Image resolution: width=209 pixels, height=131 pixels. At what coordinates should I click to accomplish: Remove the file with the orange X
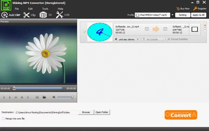(205, 25)
